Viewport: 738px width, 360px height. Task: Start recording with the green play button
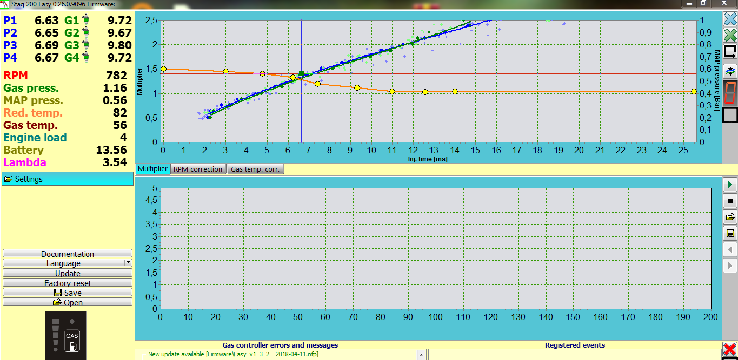click(x=730, y=185)
